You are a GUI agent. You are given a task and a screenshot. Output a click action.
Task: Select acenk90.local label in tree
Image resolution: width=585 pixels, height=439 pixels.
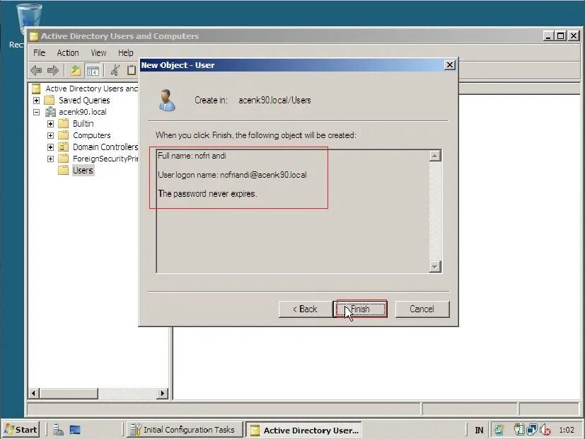(x=83, y=112)
